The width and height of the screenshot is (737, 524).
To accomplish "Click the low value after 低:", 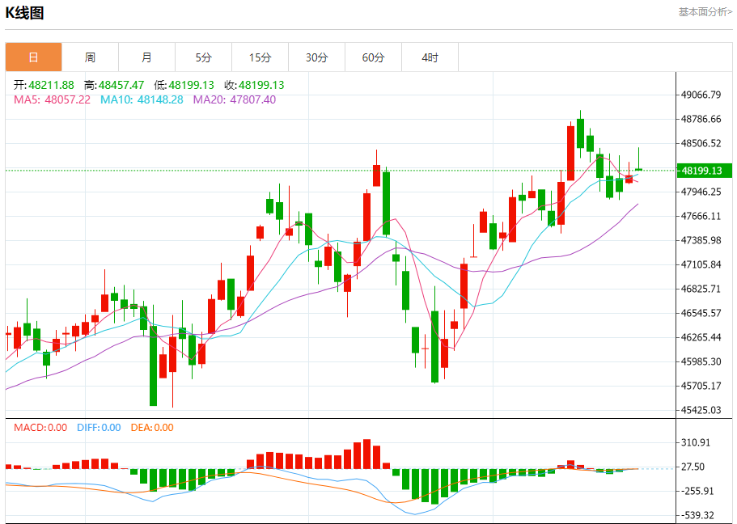I will pos(191,85).
